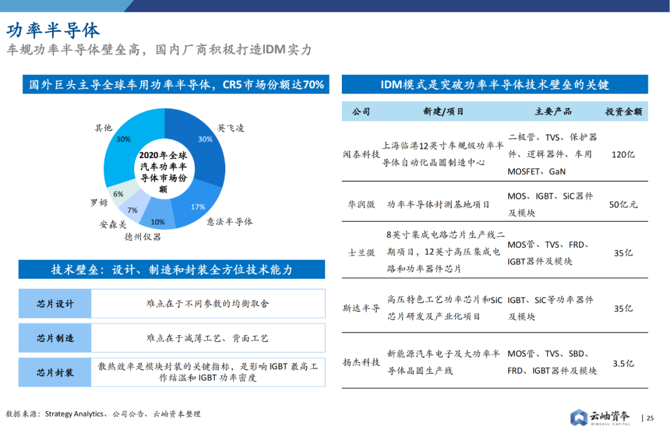670x430 pixels.
Task: Click the text starting with "散热效率是模块封装的关键指标"
Action: tap(208, 372)
